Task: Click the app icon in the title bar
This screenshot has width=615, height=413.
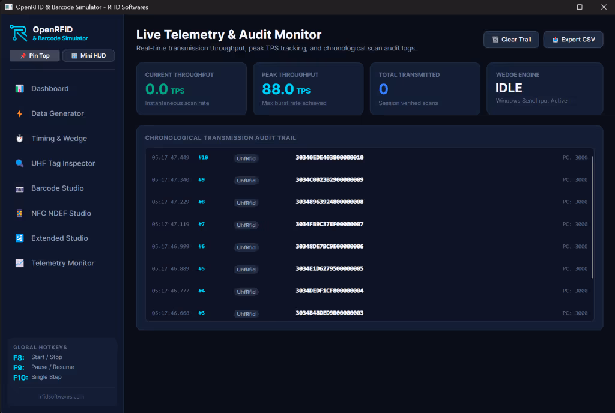Action: [x=8, y=7]
